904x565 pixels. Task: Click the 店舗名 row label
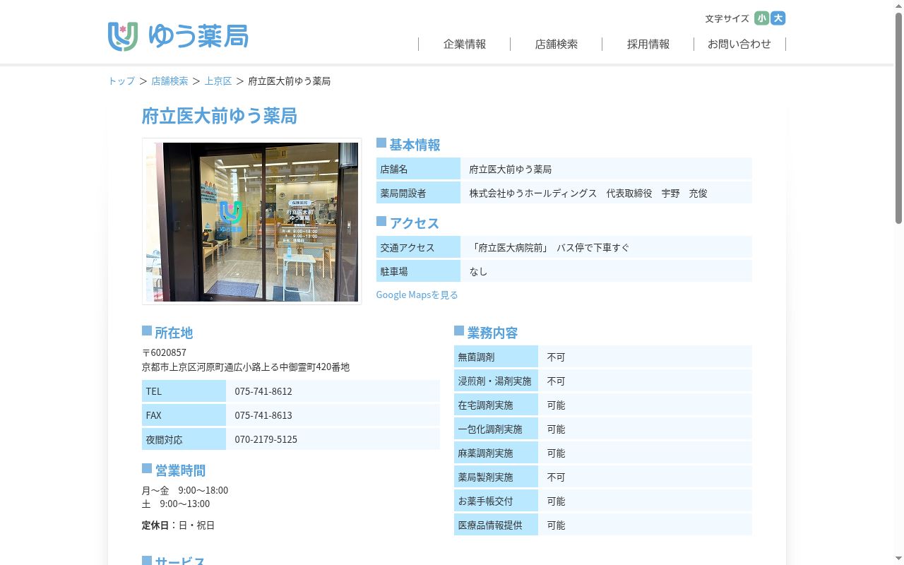tap(418, 169)
